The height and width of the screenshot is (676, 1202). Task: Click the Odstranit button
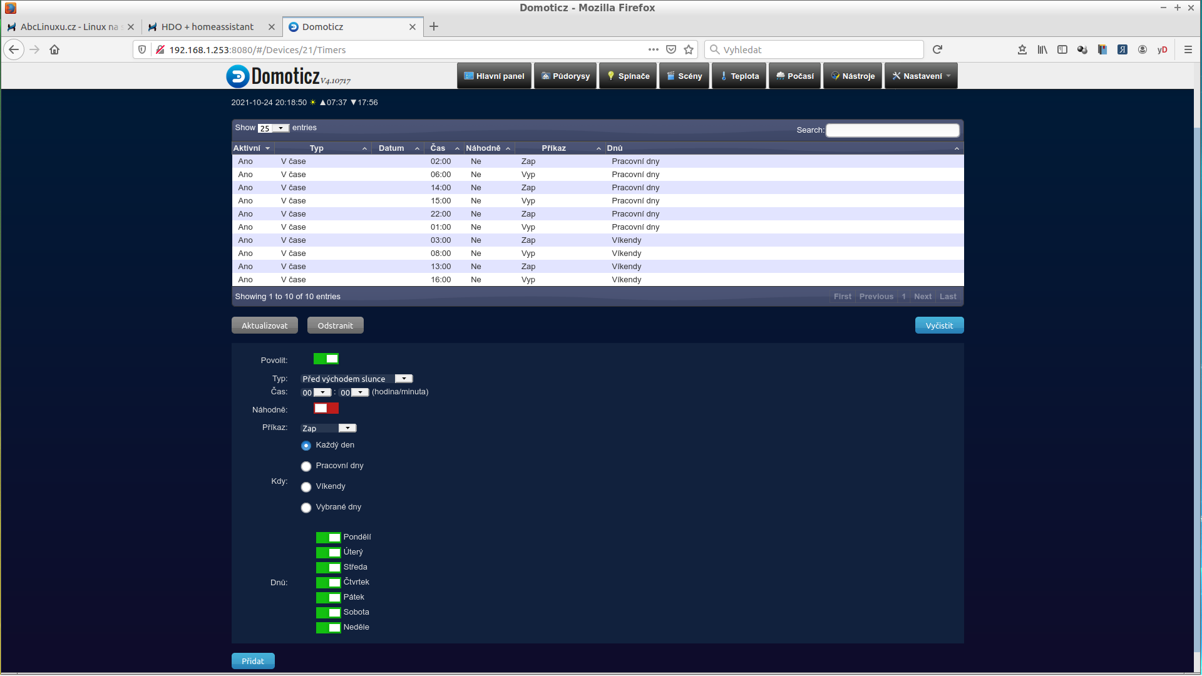(x=335, y=325)
